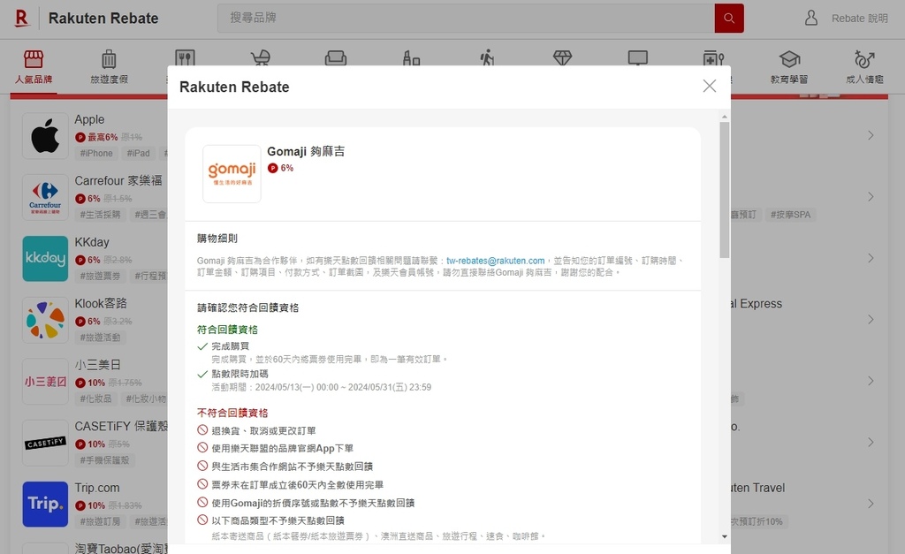This screenshot has width=905, height=554.
Task: Click the '購物細則' section heading
Action: 217,239
